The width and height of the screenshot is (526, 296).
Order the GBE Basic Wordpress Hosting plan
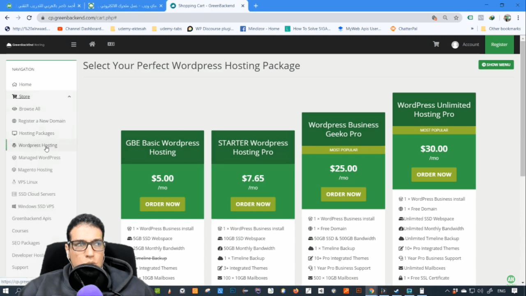click(162, 204)
